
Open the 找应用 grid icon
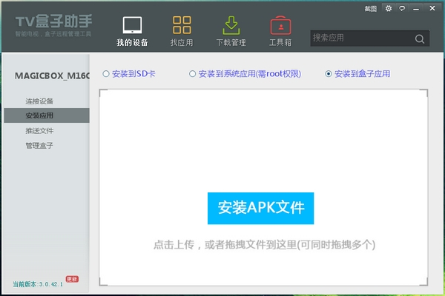(x=182, y=25)
